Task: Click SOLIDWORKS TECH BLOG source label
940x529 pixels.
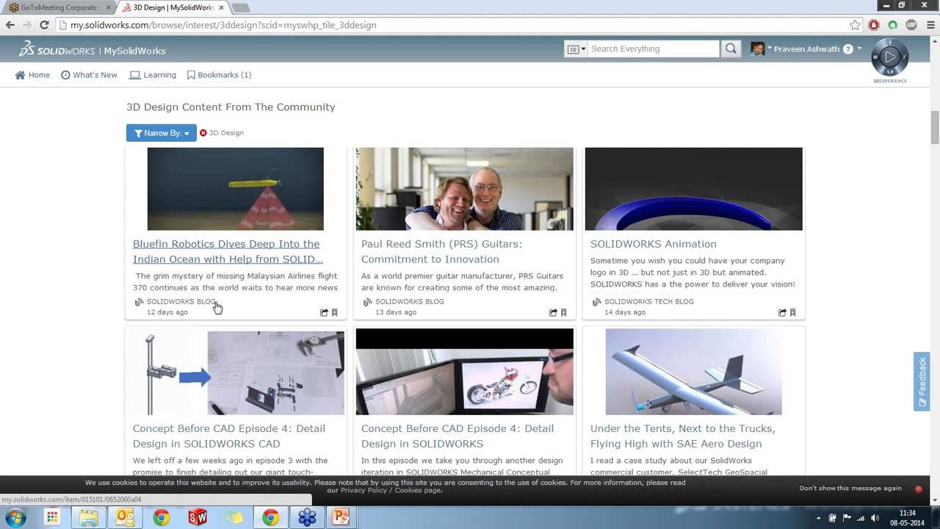Action: pos(648,302)
